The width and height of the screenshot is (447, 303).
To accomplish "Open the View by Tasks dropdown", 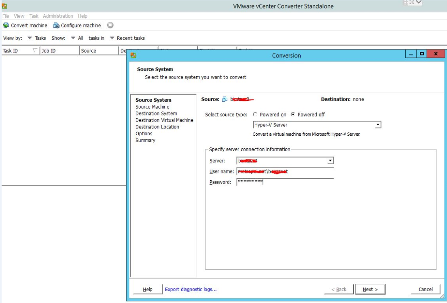I will (36, 38).
